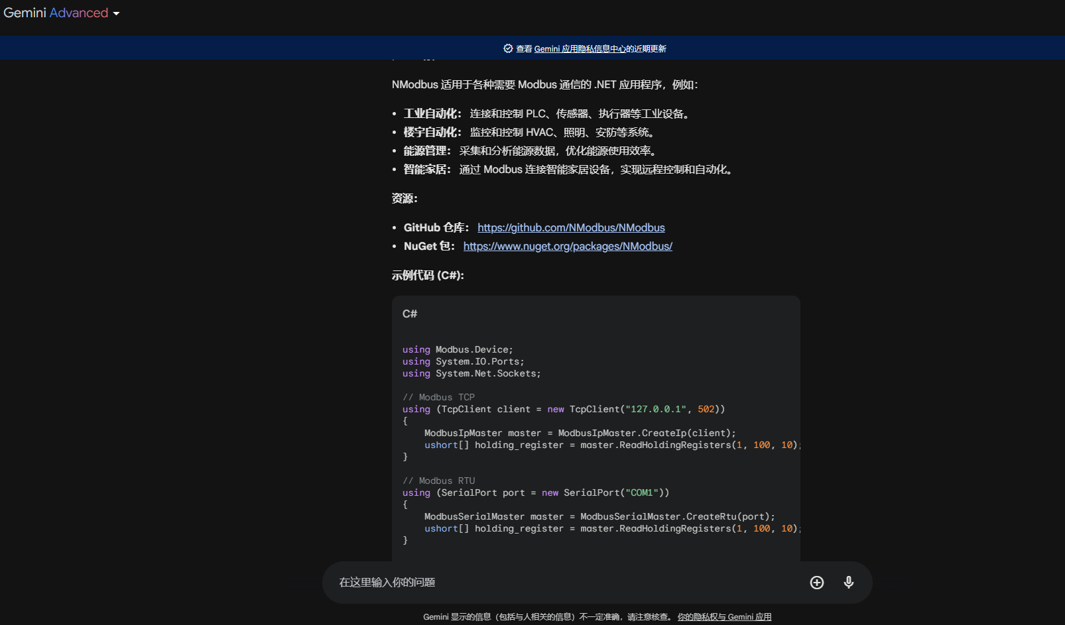Click the C# language label of code block
The height and width of the screenshot is (625, 1065).
click(410, 313)
